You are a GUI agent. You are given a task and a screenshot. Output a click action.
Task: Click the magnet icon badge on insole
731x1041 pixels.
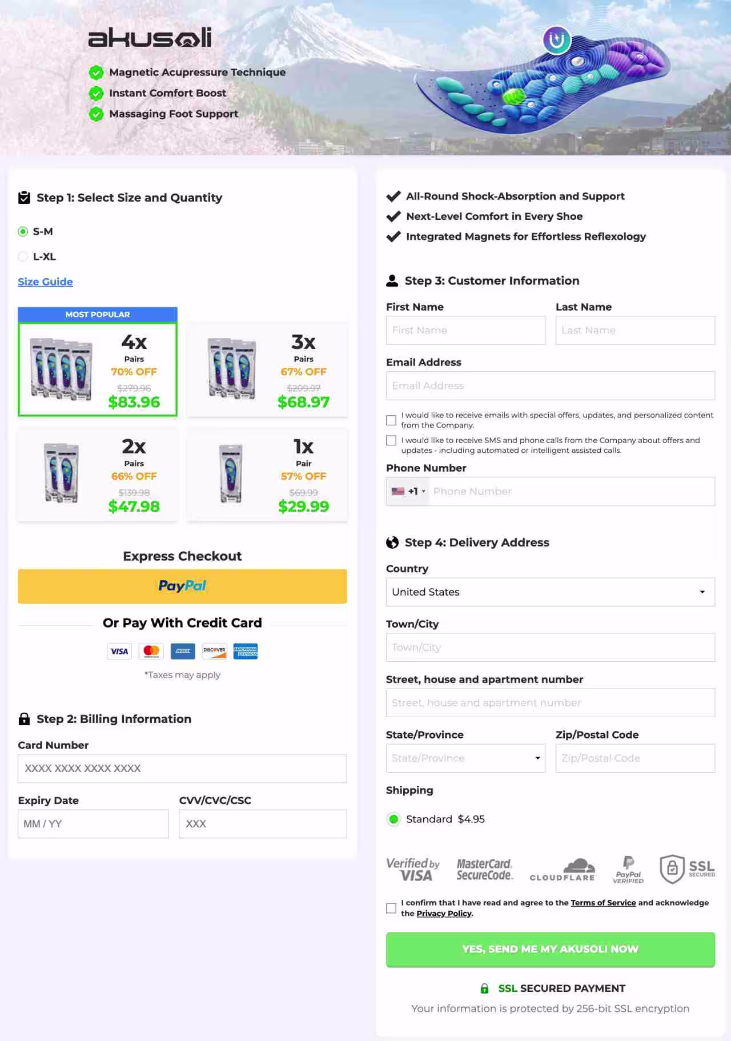click(x=556, y=40)
